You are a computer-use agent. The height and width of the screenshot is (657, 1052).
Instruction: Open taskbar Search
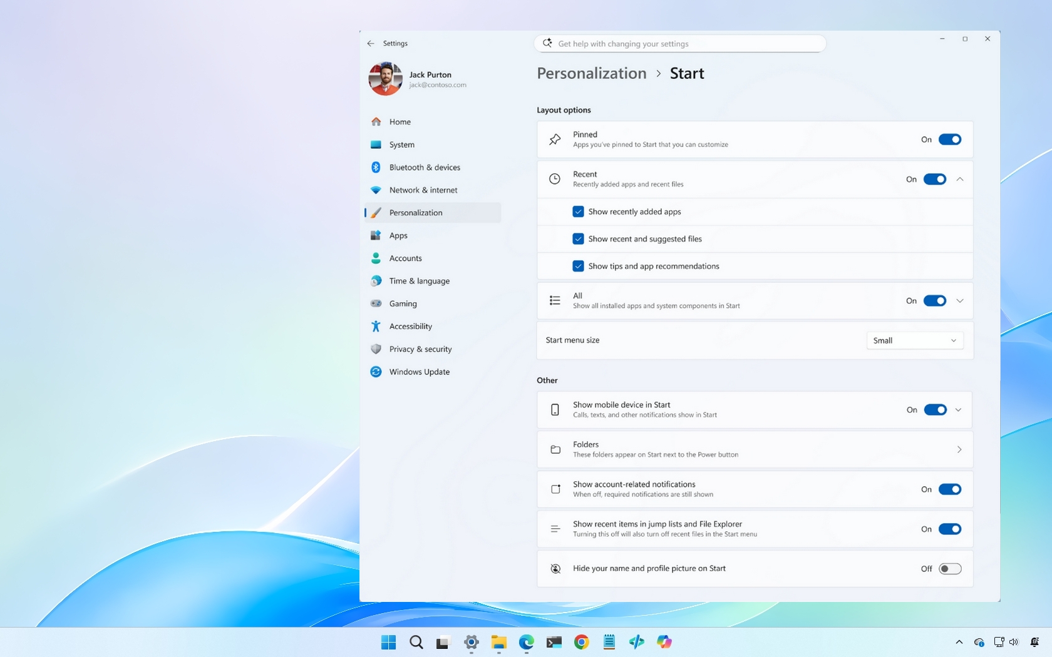(x=416, y=642)
